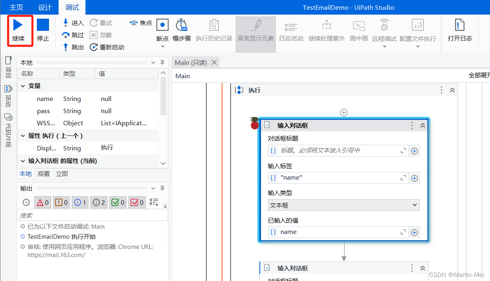Switch to the 设计 ribbon tab
This screenshot has width=490, height=281.
[45, 8]
